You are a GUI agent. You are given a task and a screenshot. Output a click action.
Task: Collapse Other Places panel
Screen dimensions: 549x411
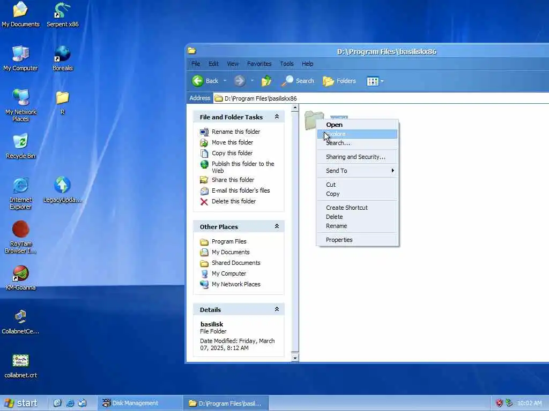click(x=277, y=226)
